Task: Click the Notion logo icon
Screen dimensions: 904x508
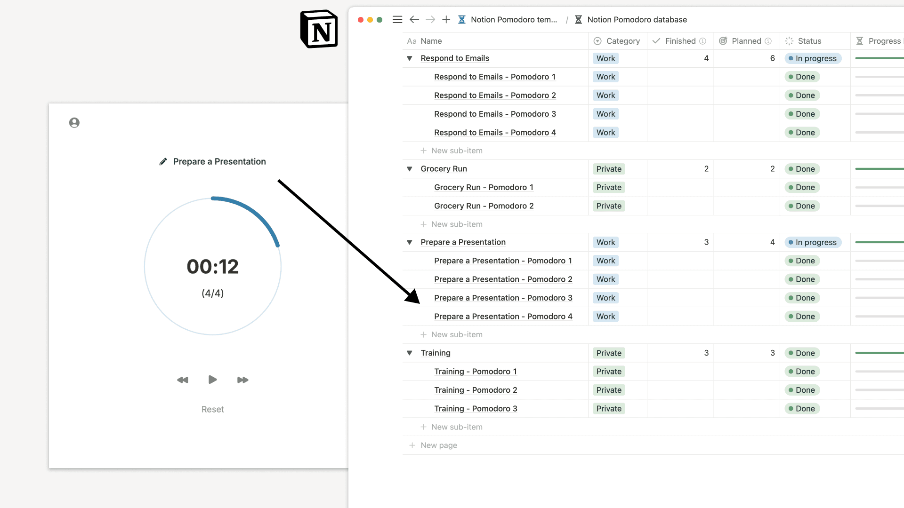Action: [x=319, y=29]
